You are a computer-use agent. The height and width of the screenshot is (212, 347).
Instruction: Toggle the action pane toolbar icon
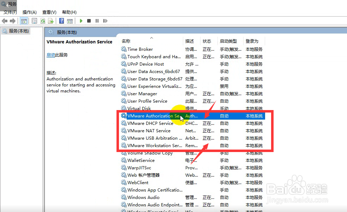click(70, 21)
